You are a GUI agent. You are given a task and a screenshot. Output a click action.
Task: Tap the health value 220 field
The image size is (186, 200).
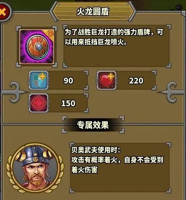coord(136,81)
